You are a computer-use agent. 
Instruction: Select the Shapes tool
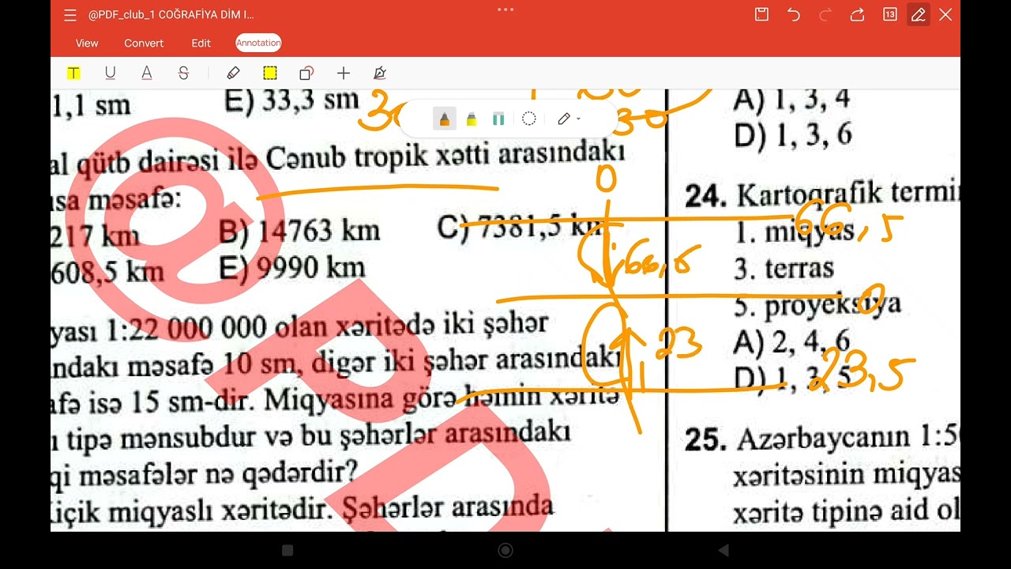click(x=306, y=73)
